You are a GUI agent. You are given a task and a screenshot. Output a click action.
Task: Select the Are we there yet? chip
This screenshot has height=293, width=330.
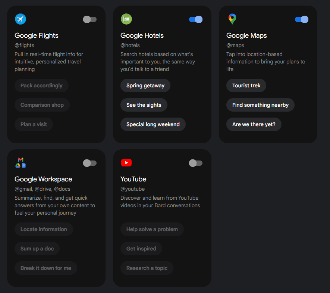[x=254, y=124]
